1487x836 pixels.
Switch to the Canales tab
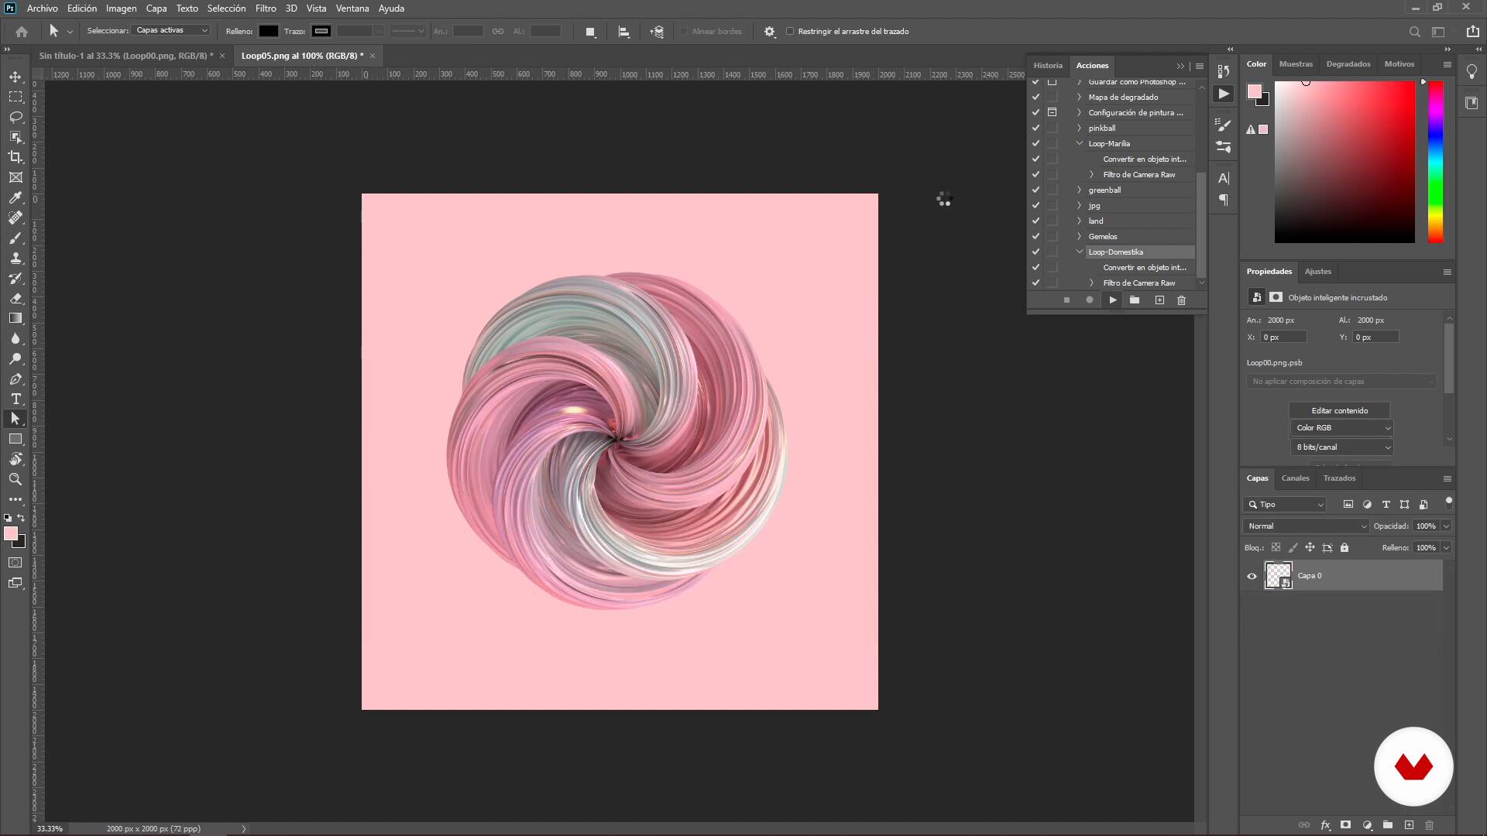coord(1295,478)
